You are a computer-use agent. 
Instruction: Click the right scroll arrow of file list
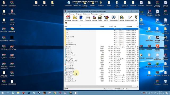[x=138, y=86]
